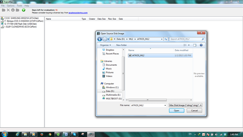Screen dimensions: 243x137
Task: Open recent locations dropdown arrow beside Forward
Action: pos(108,39)
